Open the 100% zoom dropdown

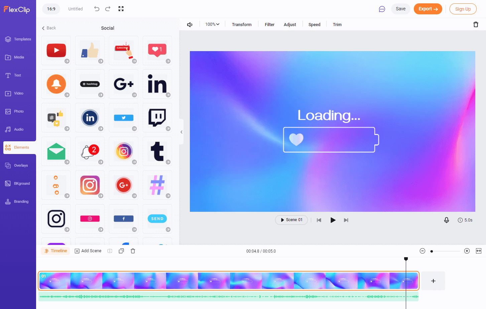pyautogui.click(x=212, y=24)
